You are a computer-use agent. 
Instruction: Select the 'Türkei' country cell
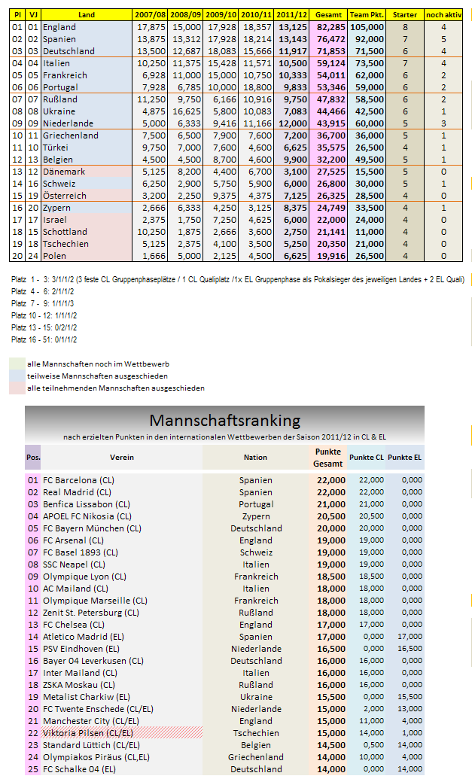point(87,148)
